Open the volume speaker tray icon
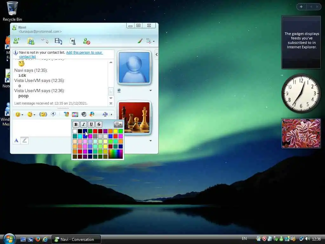Image resolution: width=325 pixels, height=244 pixels. [308, 239]
